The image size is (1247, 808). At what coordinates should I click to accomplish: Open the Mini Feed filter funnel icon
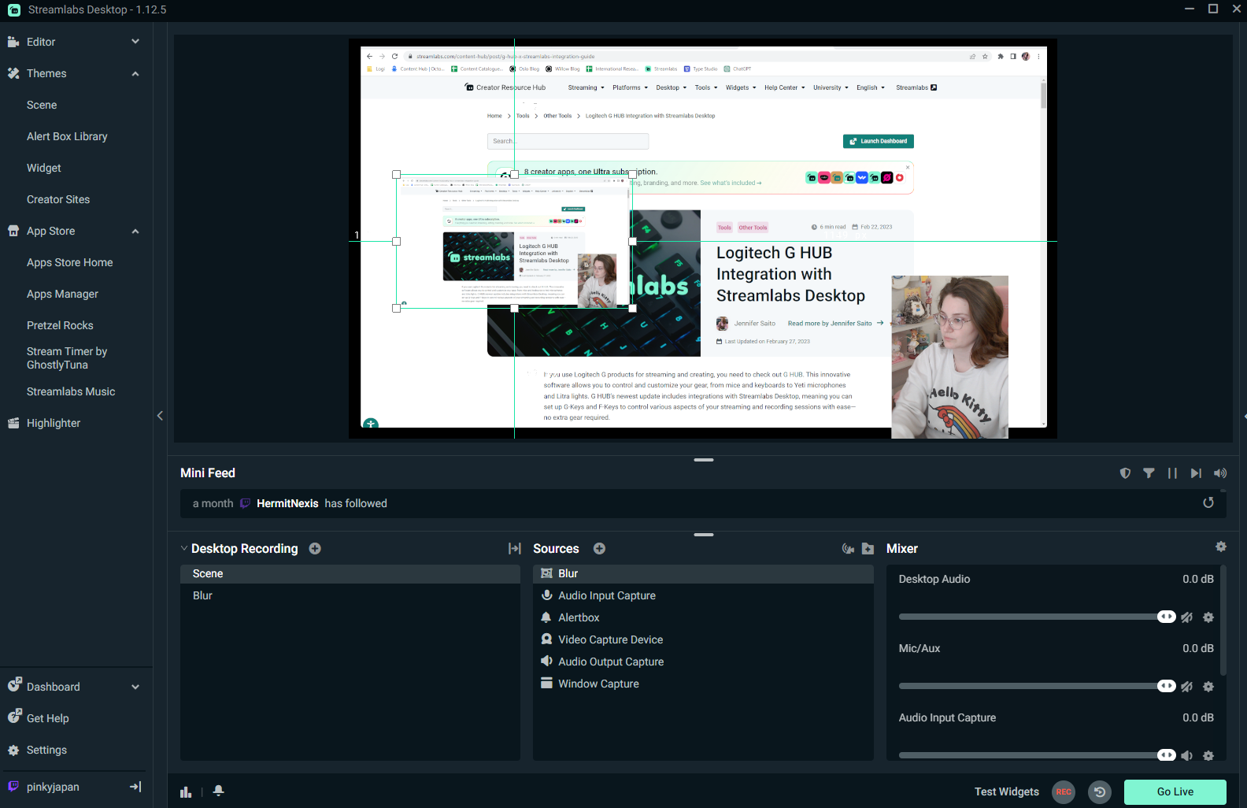[1149, 473]
